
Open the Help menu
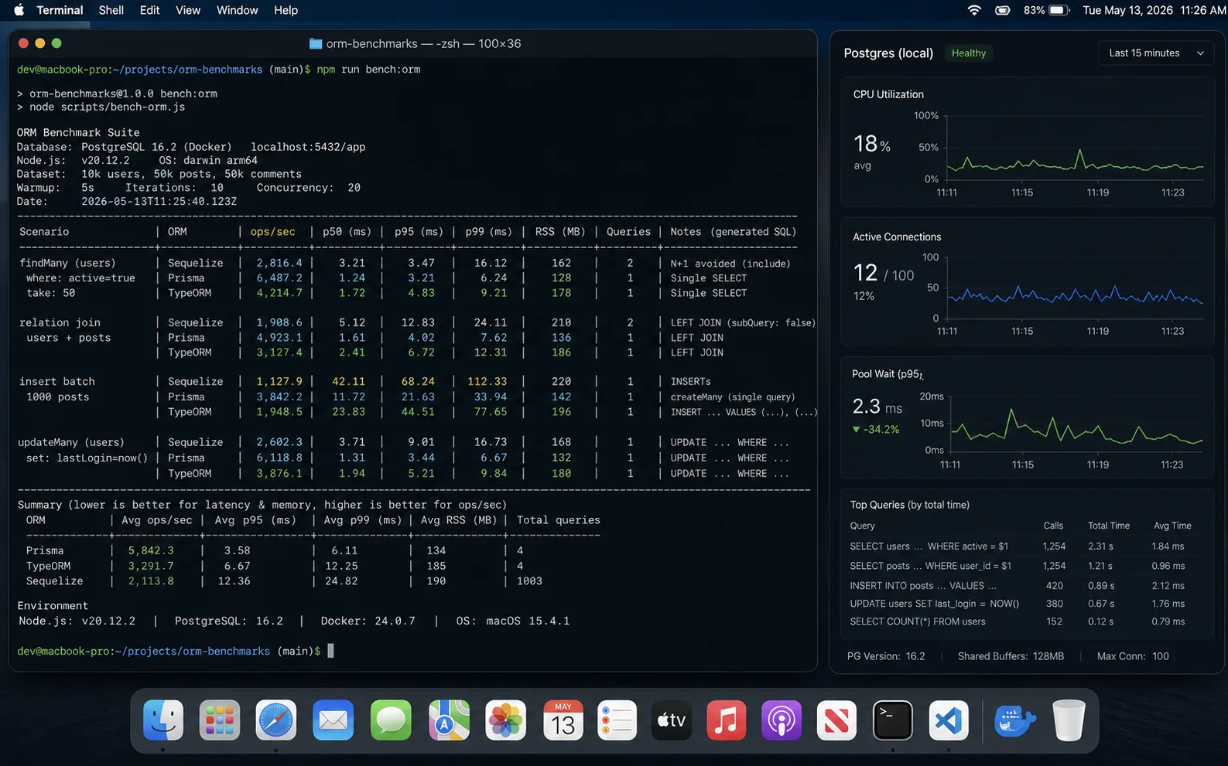click(286, 10)
